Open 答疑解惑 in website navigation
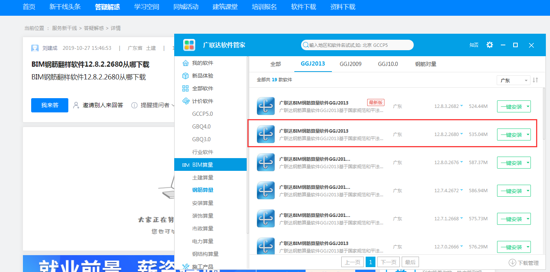 107,7
